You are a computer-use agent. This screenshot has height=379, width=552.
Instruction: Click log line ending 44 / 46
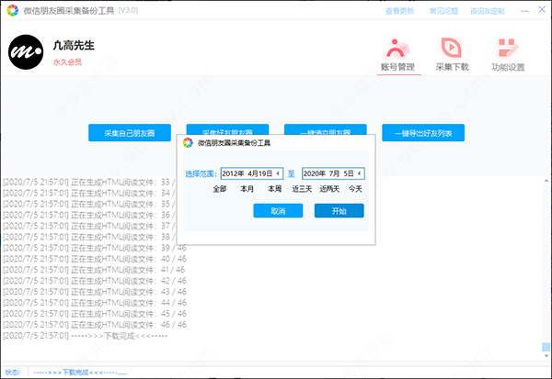pos(95,303)
